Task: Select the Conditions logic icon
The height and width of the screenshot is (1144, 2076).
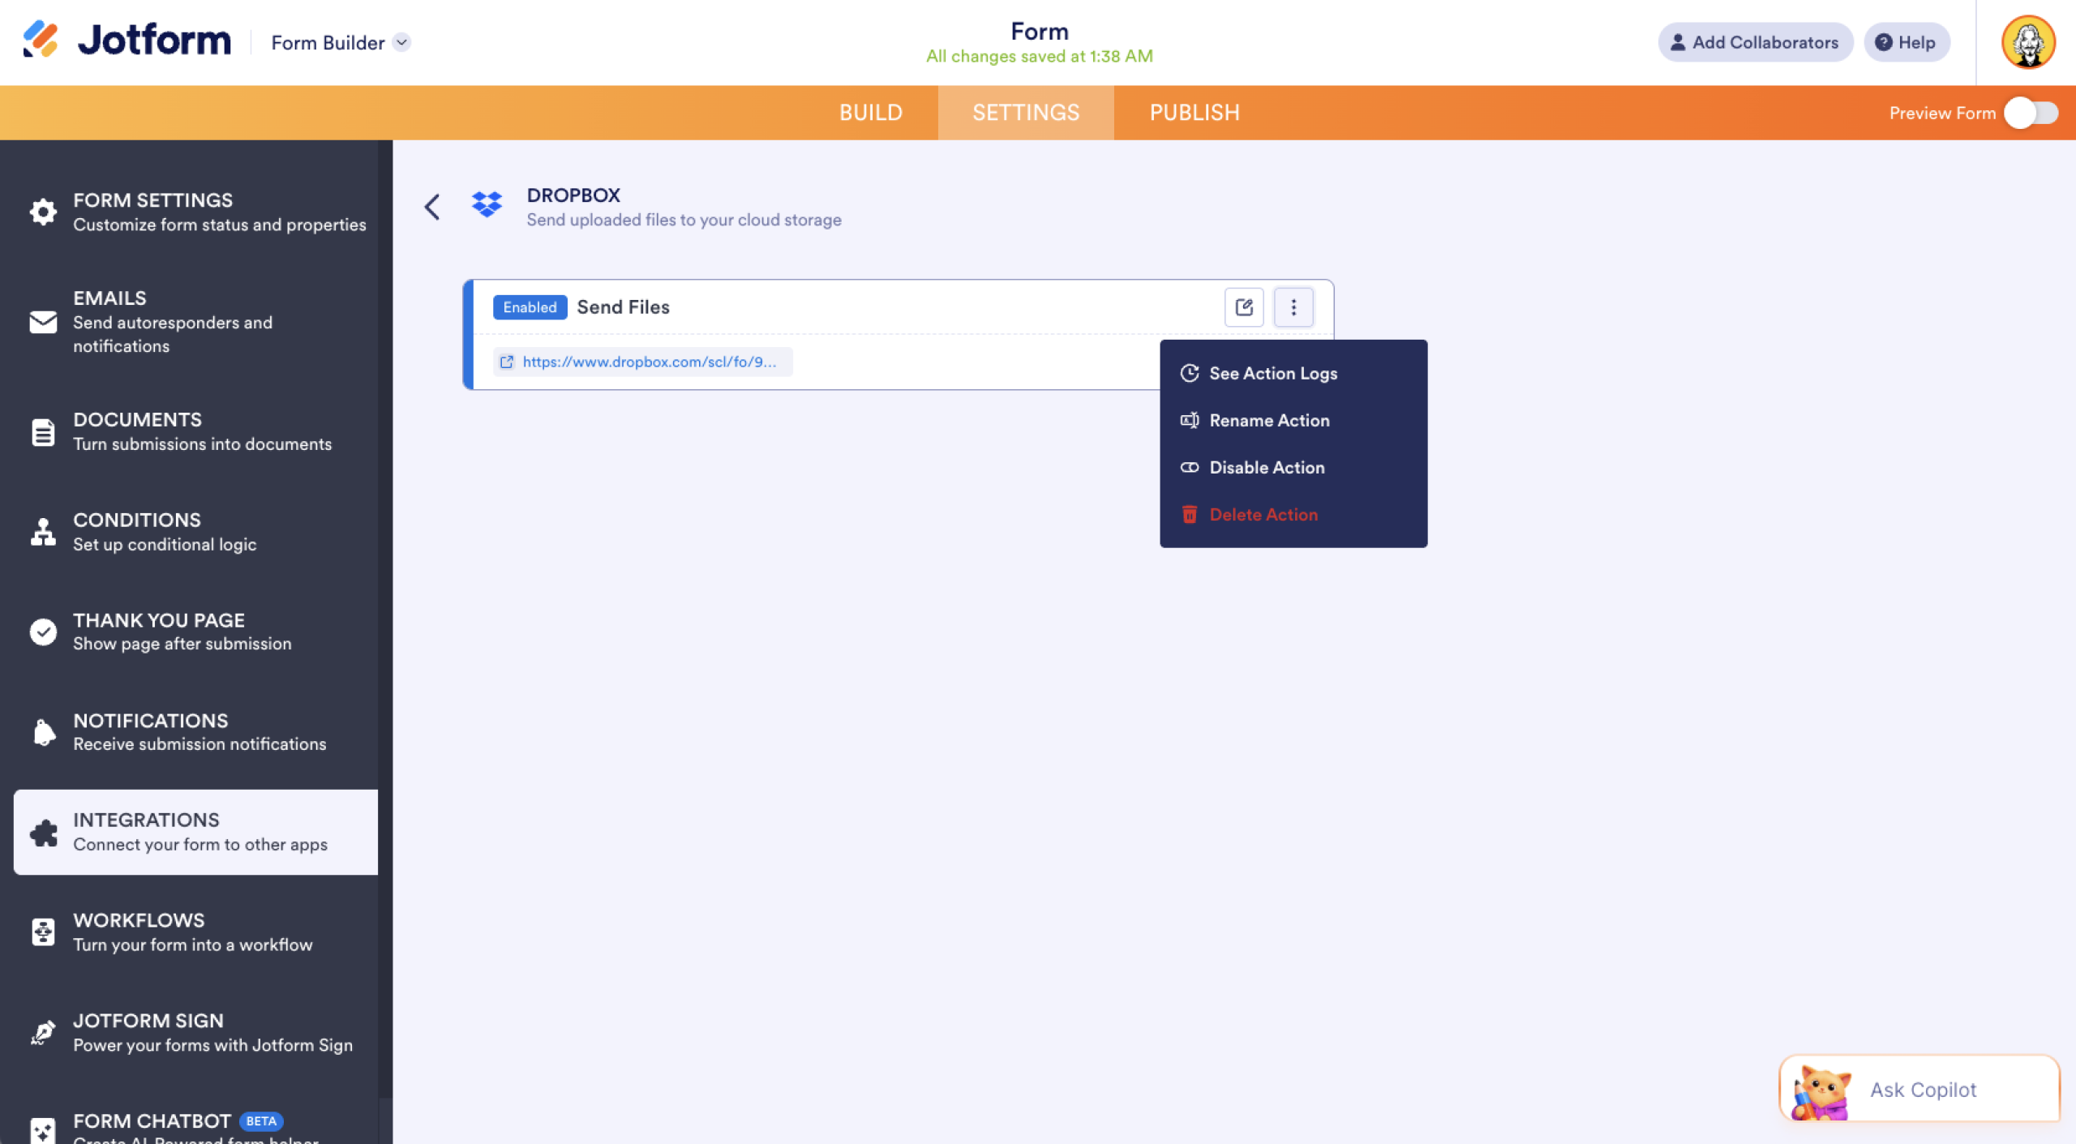Action: (42, 532)
